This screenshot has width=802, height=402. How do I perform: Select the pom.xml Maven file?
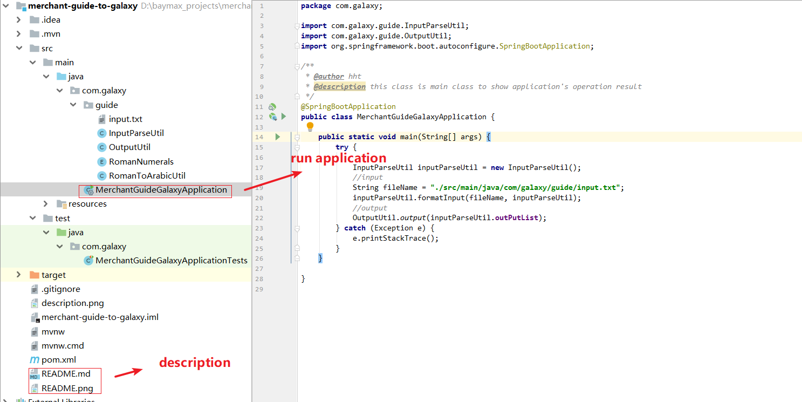tap(58, 359)
